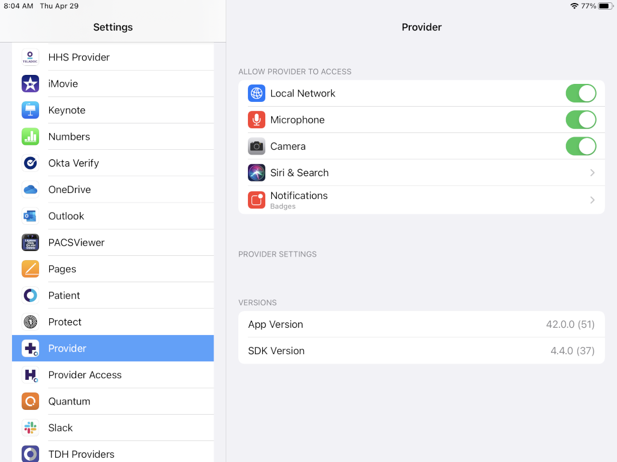Tap the Settings sidebar title
This screenshot has height=462, width=617.
pyautogui.click(x=113, y=27)
